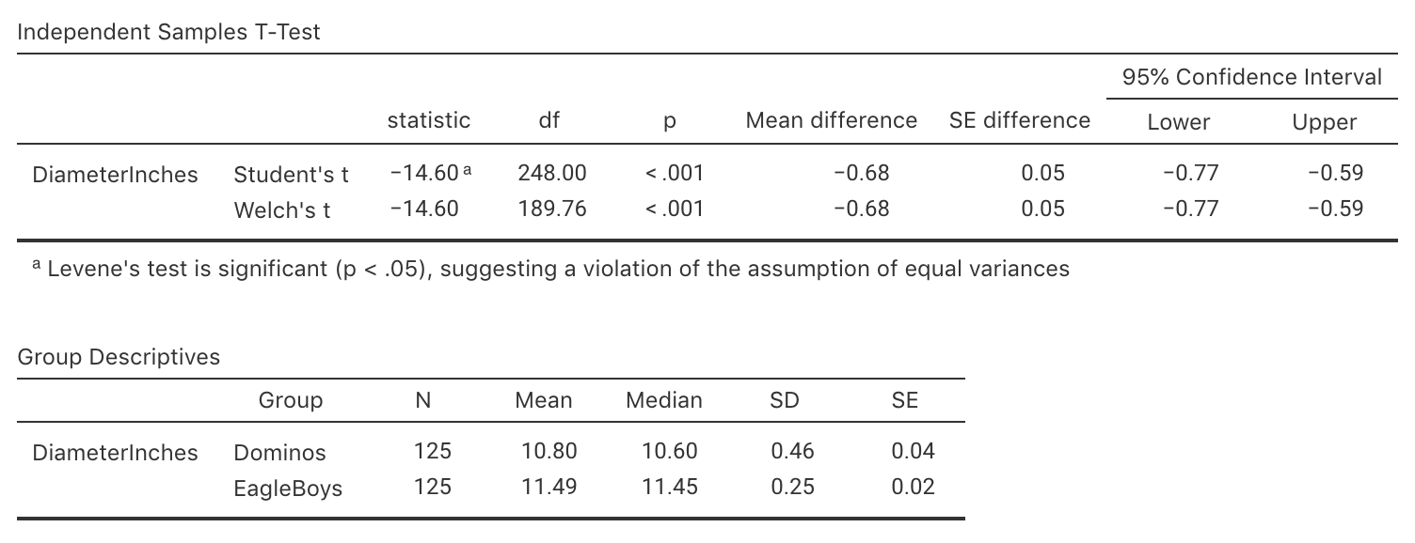
Task: Select the 'Median' column header
Action: coord(664,400)
